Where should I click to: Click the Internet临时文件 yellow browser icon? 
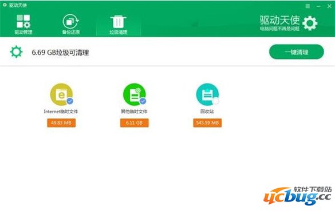click(61, 94)
